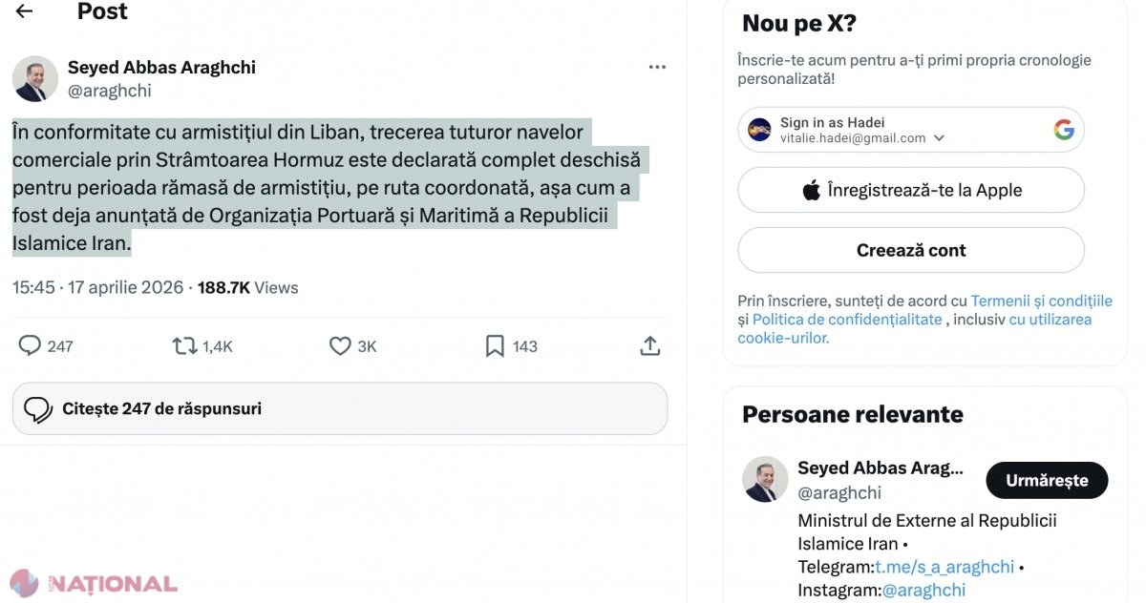
Task: Open Termenii și condițiile link
Action: click(x=1042, y=301)
